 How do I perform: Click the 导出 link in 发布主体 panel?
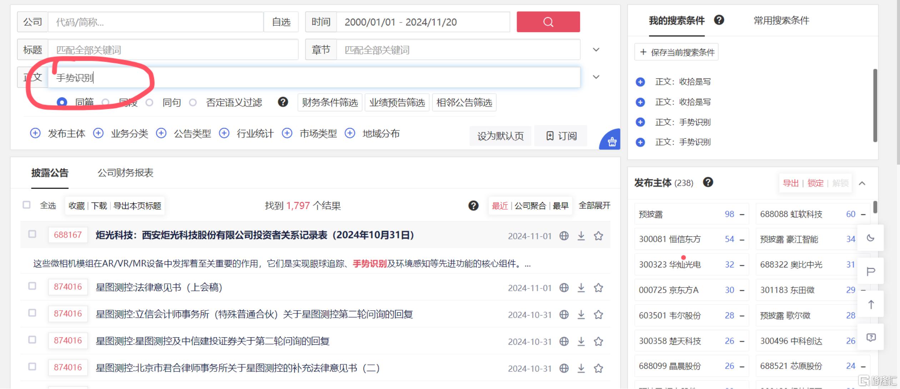pos(790,183)
